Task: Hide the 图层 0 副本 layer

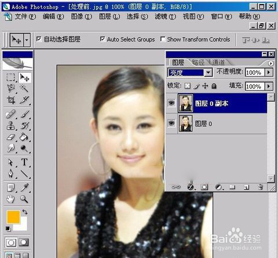Action: [171, 103]
